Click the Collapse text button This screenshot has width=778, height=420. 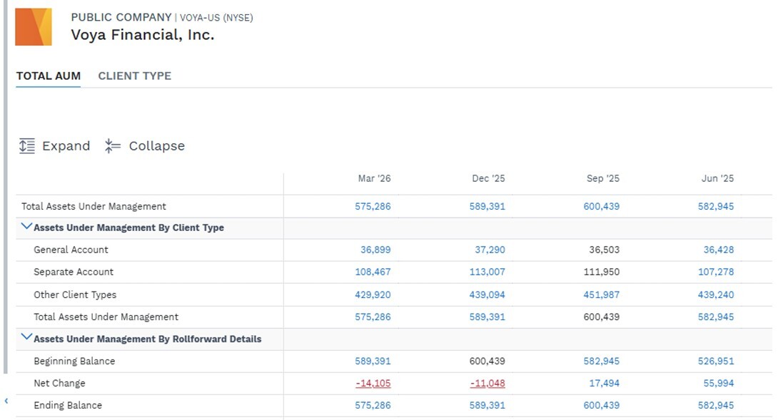coord(157,145)
